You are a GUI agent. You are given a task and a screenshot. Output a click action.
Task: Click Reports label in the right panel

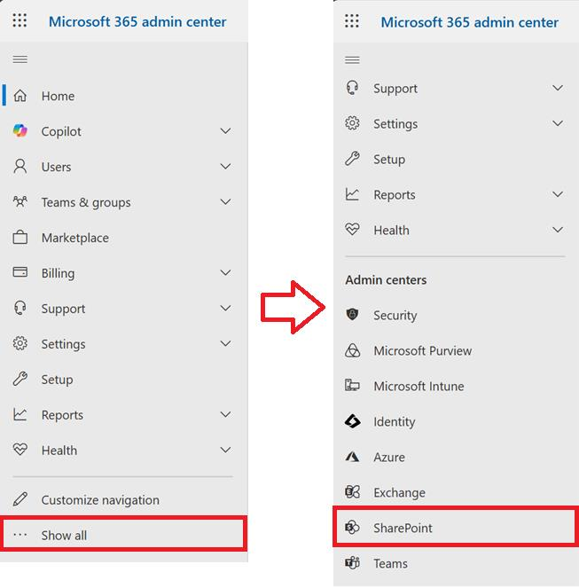click(395, 195)
